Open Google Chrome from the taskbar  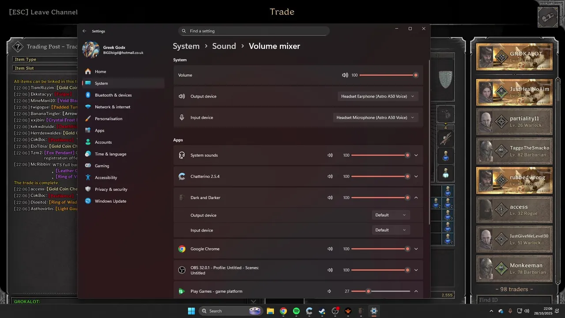point(283,311)
